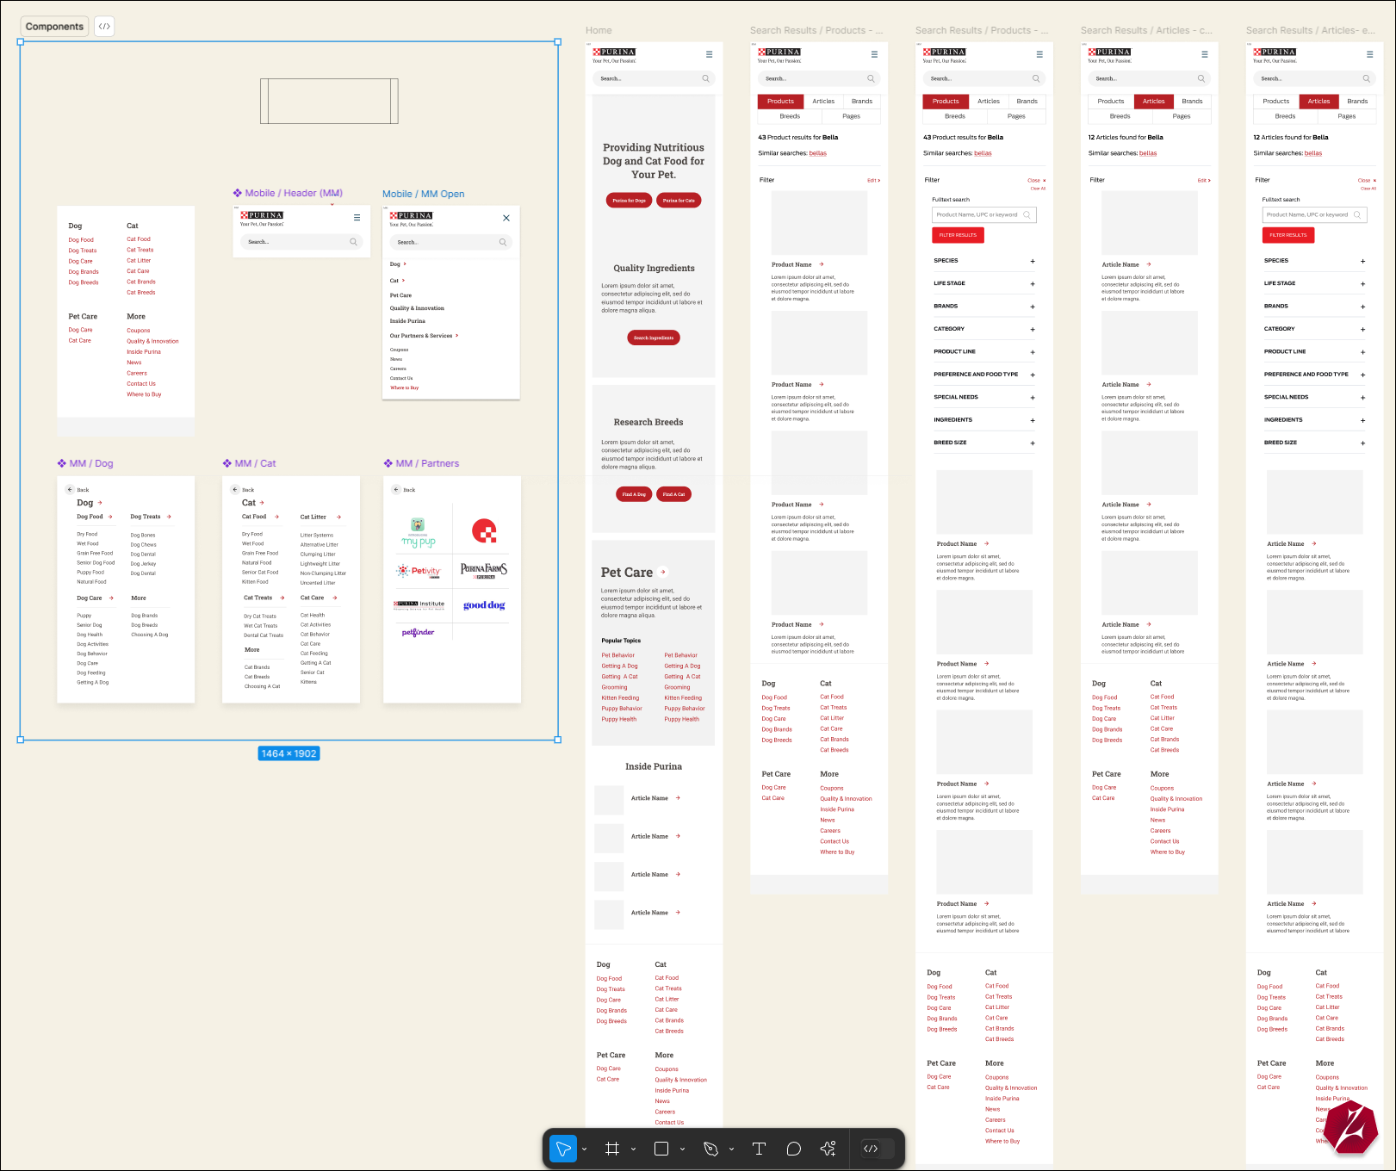Screen dimensions: 1396x1171
Task: Select the Rectangle shape tool
Action: 661,1149
